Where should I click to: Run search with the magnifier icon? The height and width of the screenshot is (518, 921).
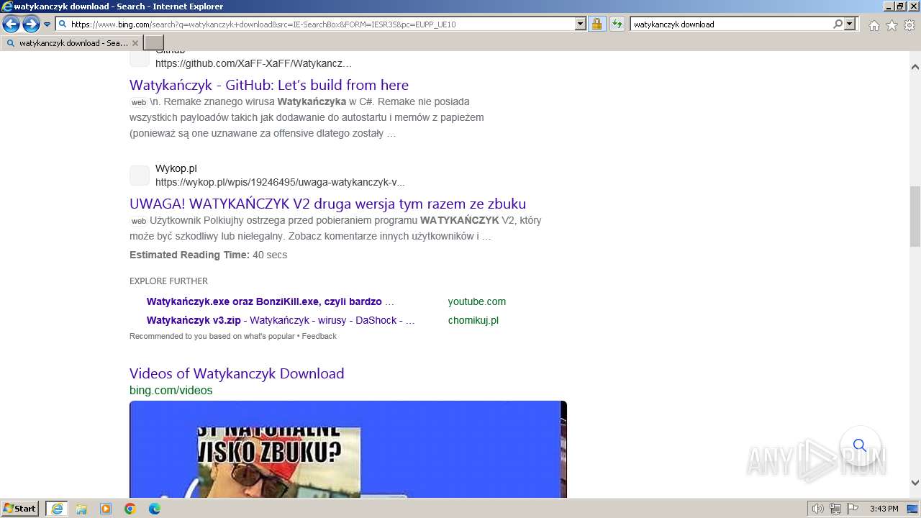tap(838, 24)
